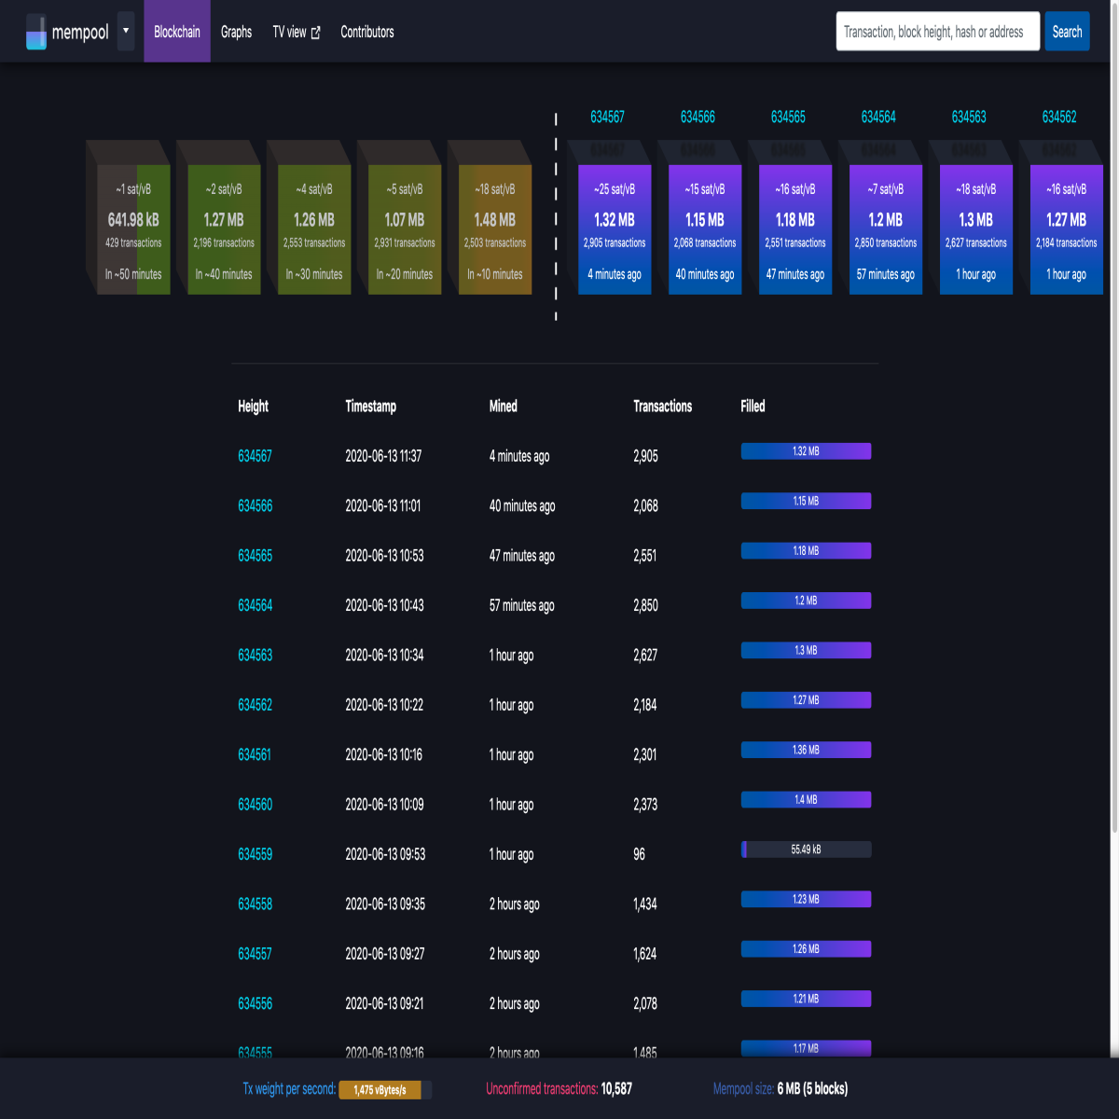Select the ~18 sat/vB mempool block
This screenshot has width=1119, height=1119.
(x=494, y=229)
